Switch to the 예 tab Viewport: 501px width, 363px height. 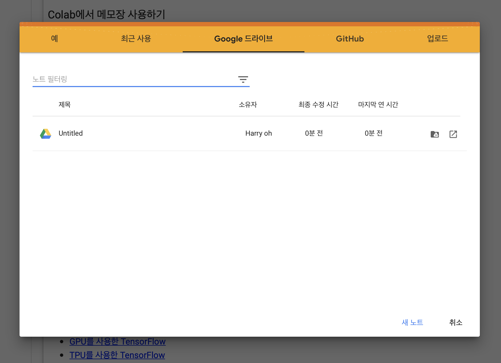click(54, 39)
